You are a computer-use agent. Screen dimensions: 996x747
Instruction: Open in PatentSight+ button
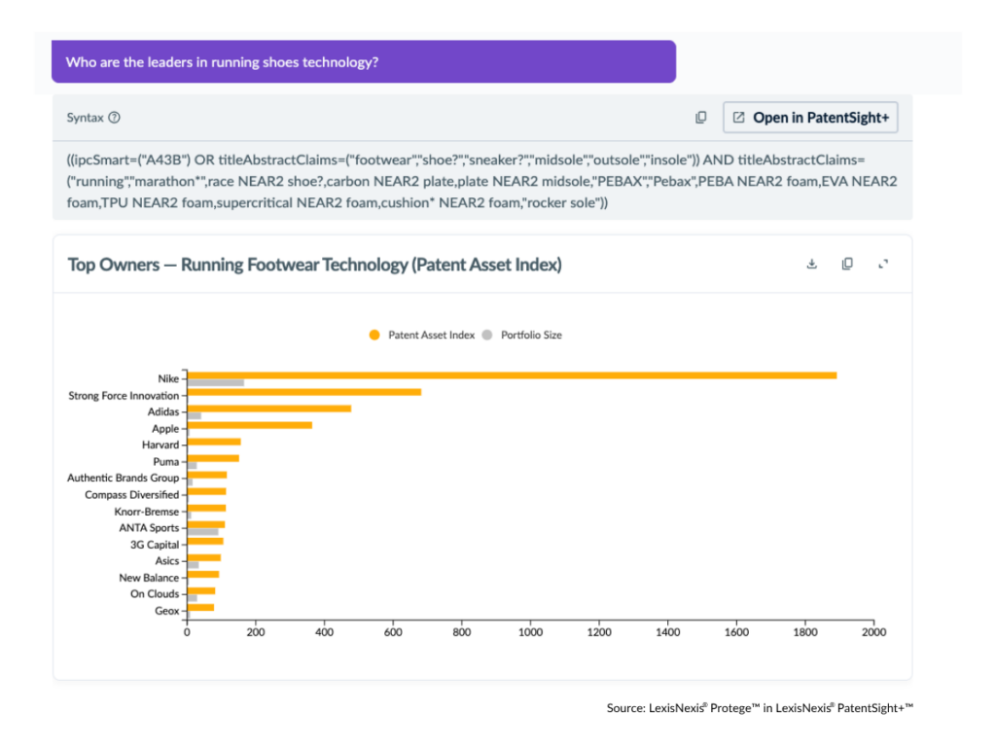(x=810, y=118)
